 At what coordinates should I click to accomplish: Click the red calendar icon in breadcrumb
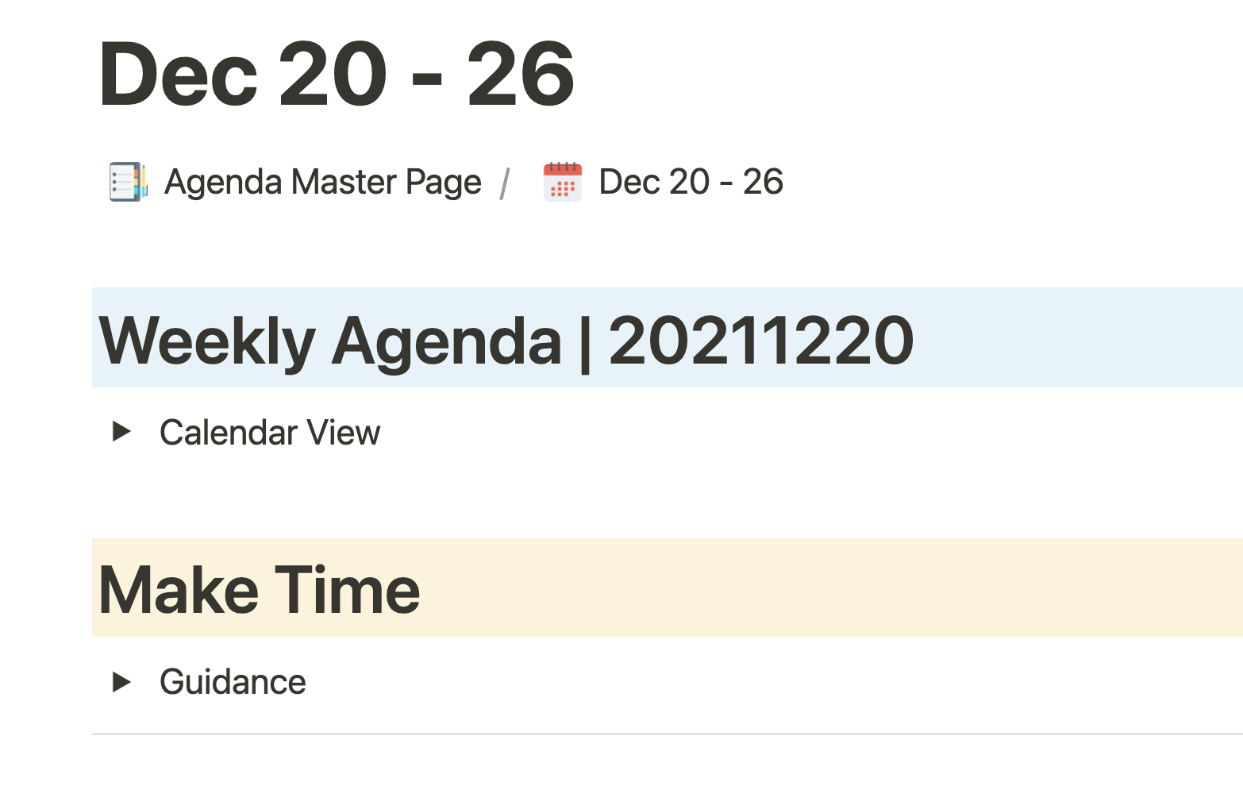click(562, 182)
